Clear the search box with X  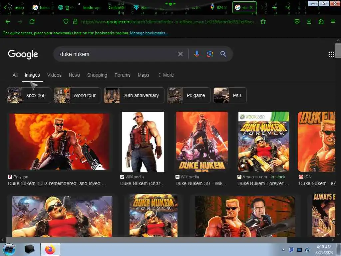180,54
